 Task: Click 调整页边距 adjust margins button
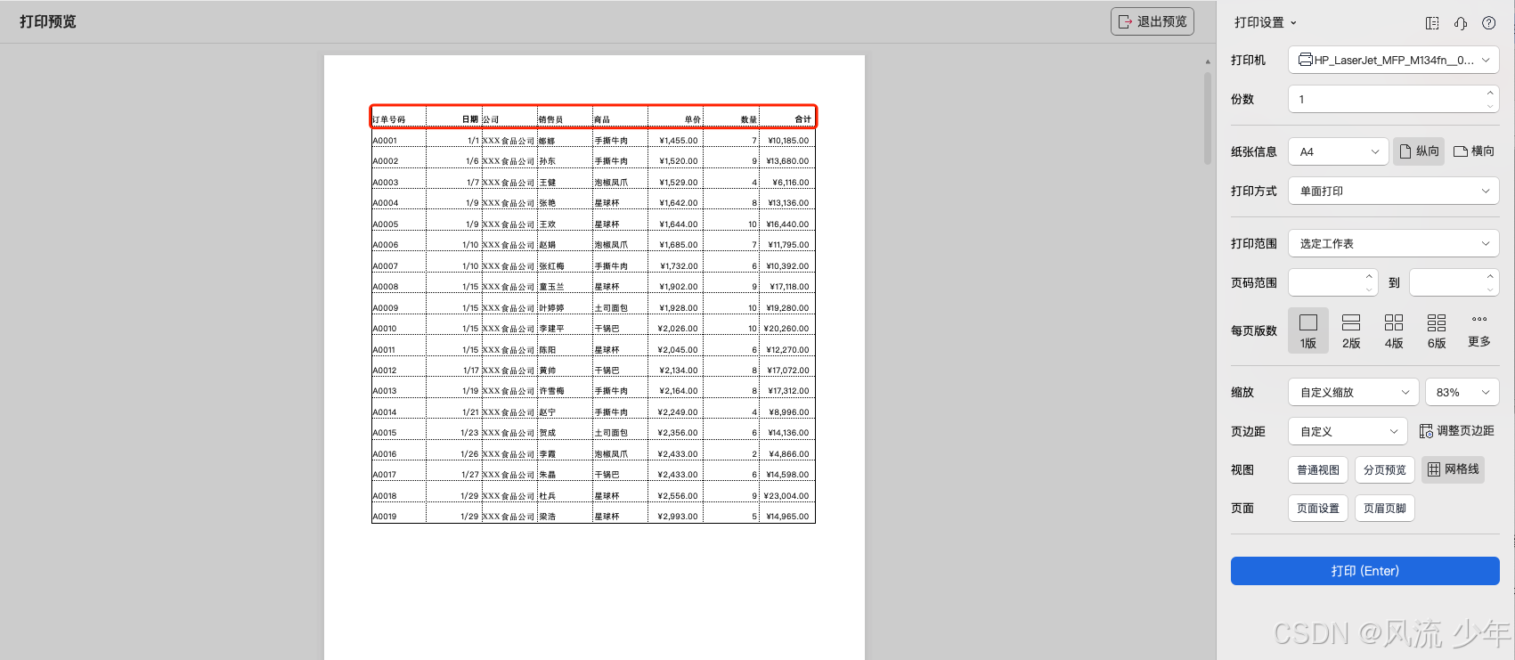tap(1456, 431)
